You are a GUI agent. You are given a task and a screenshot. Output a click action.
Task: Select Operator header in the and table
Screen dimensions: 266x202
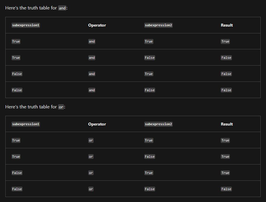click(x=97, y=25)
